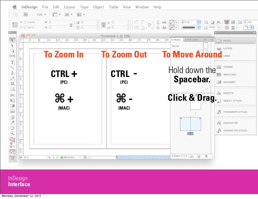Open the Object menu

click(99, 7)
